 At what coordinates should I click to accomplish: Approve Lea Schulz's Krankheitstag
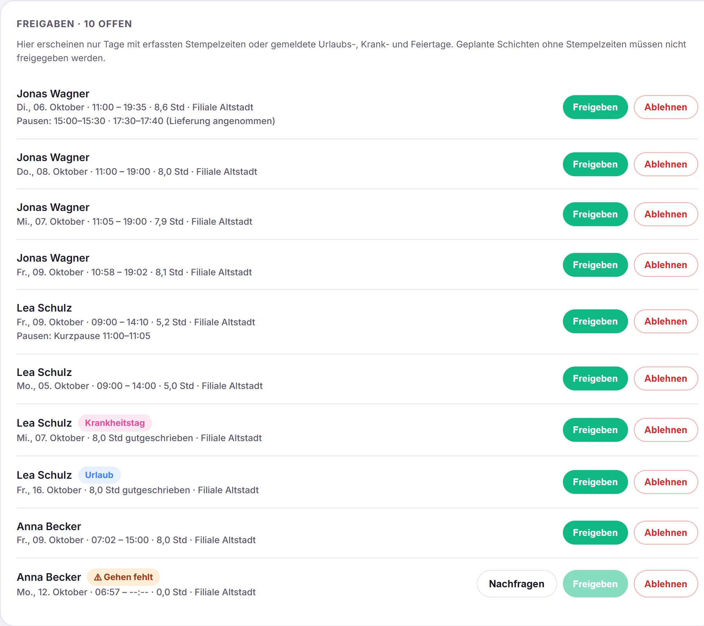coord(595,430)
